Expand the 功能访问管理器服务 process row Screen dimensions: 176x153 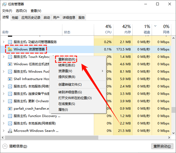[x=3, y=42]
